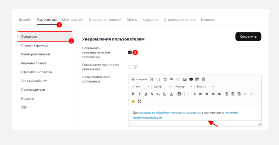Screen dimensions: 279x145
Task: Insert a numbered list in editor
Action: pyautogui.click(x=159, y=79)
